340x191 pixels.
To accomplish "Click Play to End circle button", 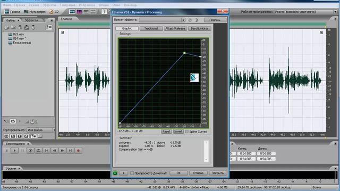I will point(30,151).
